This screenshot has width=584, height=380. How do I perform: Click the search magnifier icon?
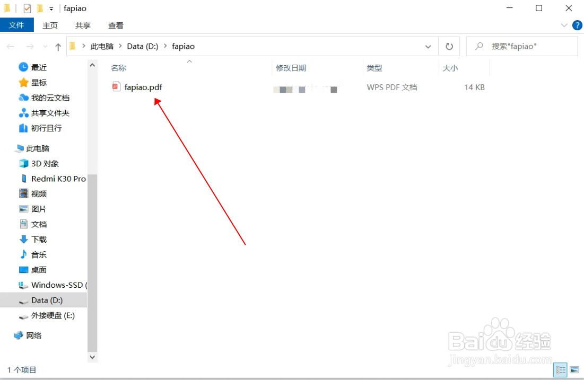[x=478, y=46]
